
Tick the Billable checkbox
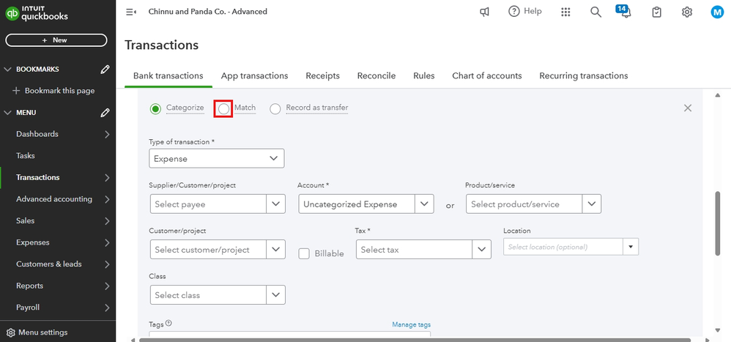(x=304, y=253)
